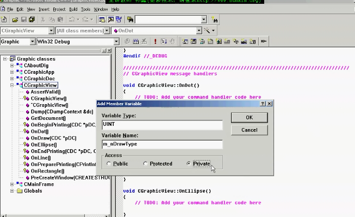Click the New Text File toolbar icon
The width and height of the screenshot is (355, 217).
pyautogui.click(x=4, y=20)
